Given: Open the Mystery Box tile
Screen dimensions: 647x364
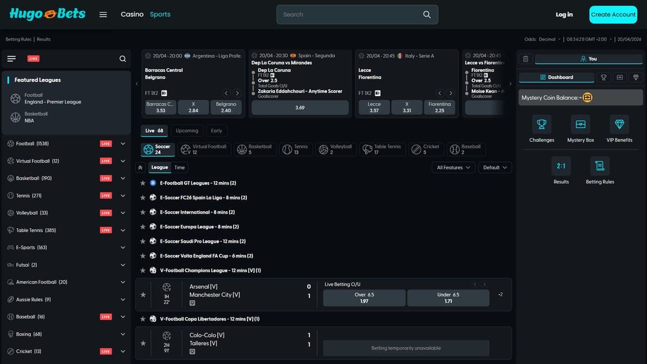Looking at the screenshot, I should pos(581,129).
